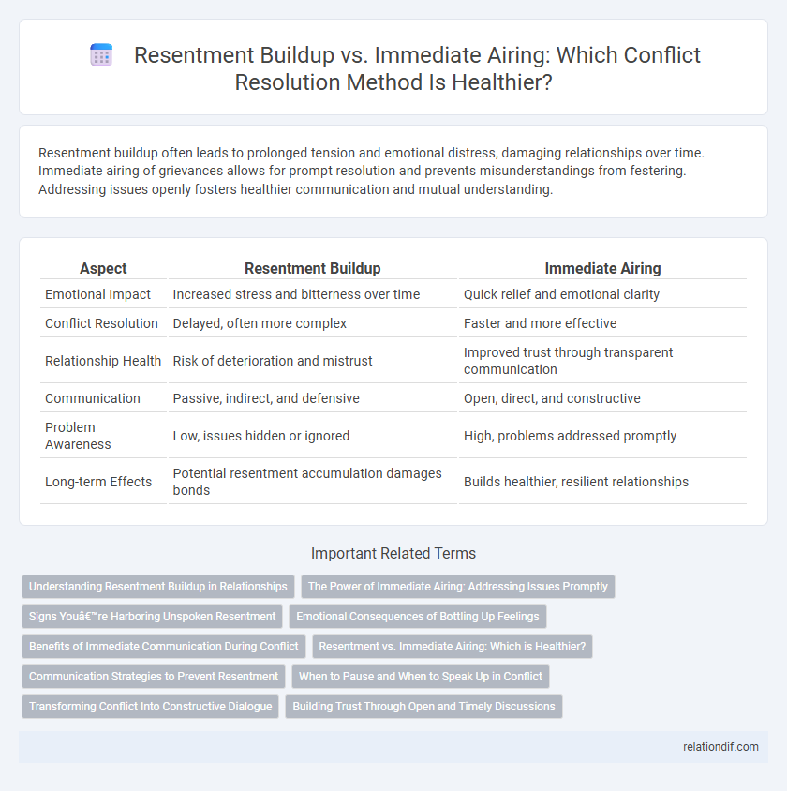Click the 'Important Related Terms' heading
787x791 pixels.
pyautogui.click(x=393, y=553)
